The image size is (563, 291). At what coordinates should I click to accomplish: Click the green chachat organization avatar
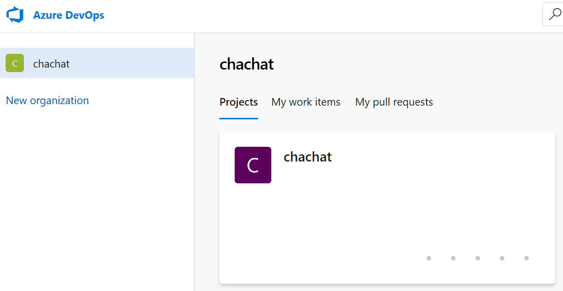15,63
